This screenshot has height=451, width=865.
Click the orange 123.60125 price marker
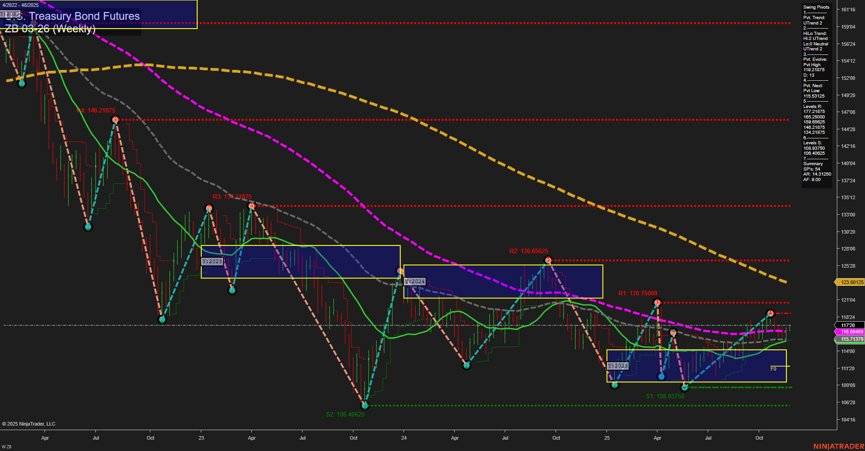[849, 282]
